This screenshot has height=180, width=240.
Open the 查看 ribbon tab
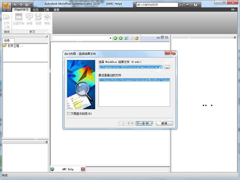click(x=56, y=10)
